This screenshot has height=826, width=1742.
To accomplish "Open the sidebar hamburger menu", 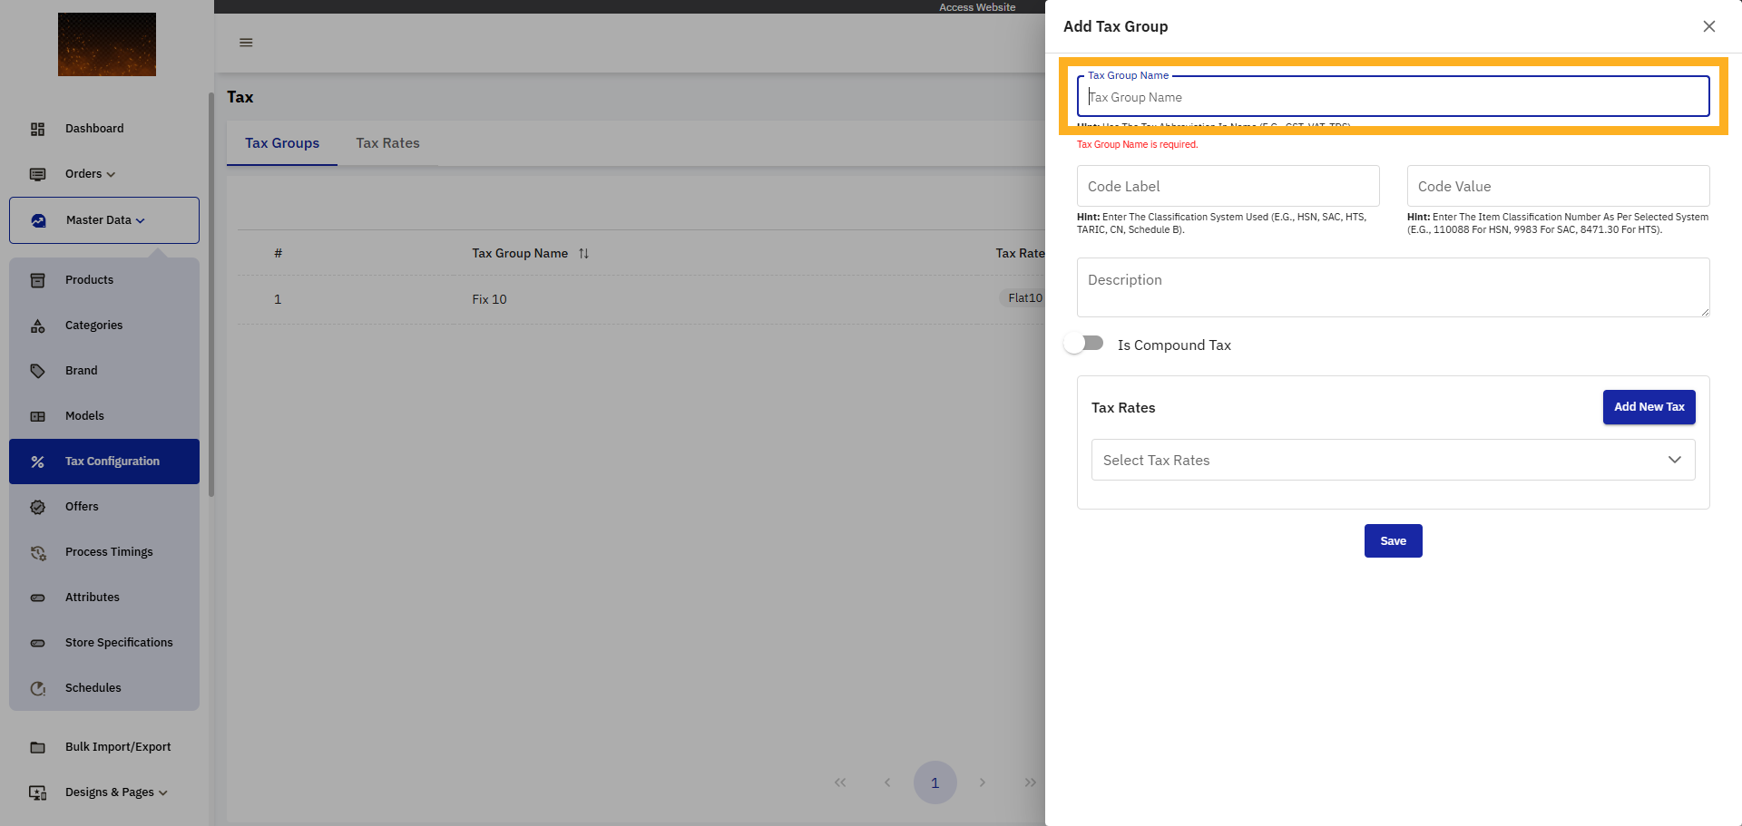I will 245,42.
